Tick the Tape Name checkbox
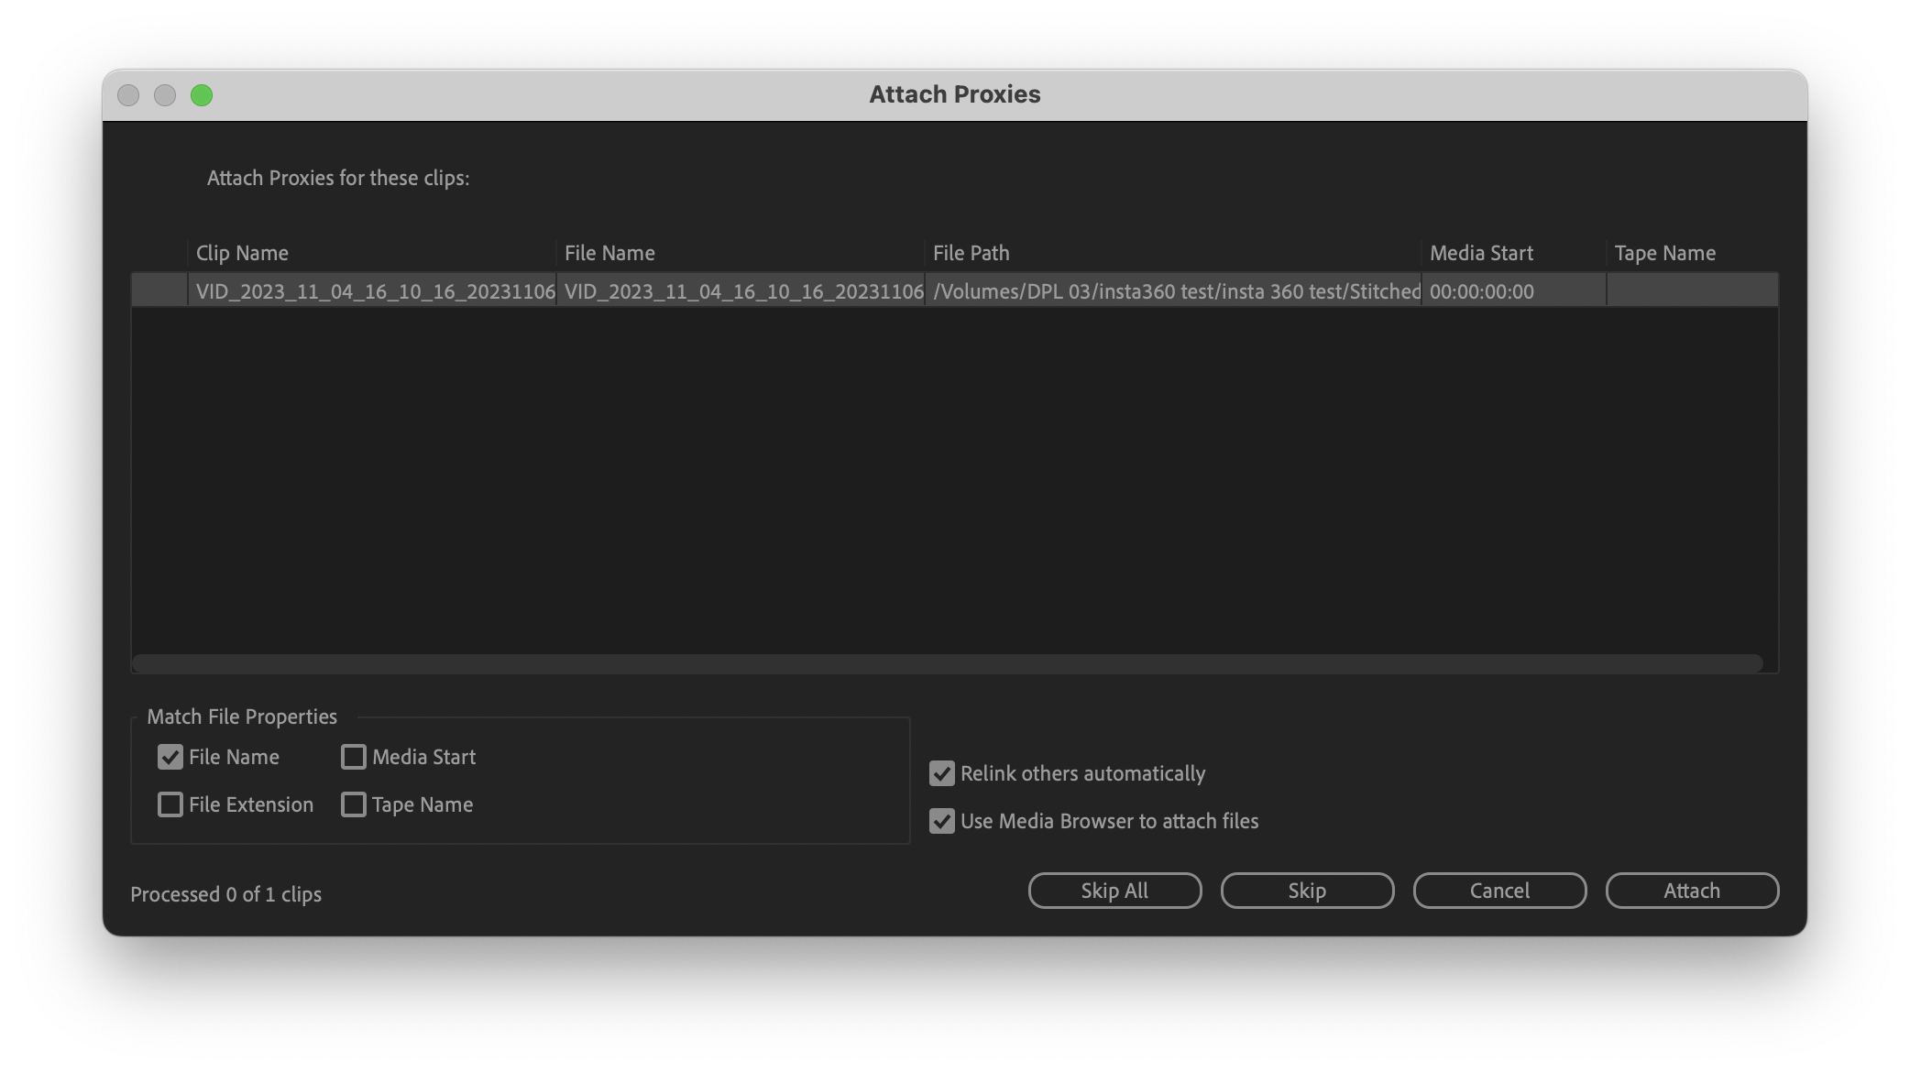This screenshot has height=1072, width=1910. [x=354, y=804]
